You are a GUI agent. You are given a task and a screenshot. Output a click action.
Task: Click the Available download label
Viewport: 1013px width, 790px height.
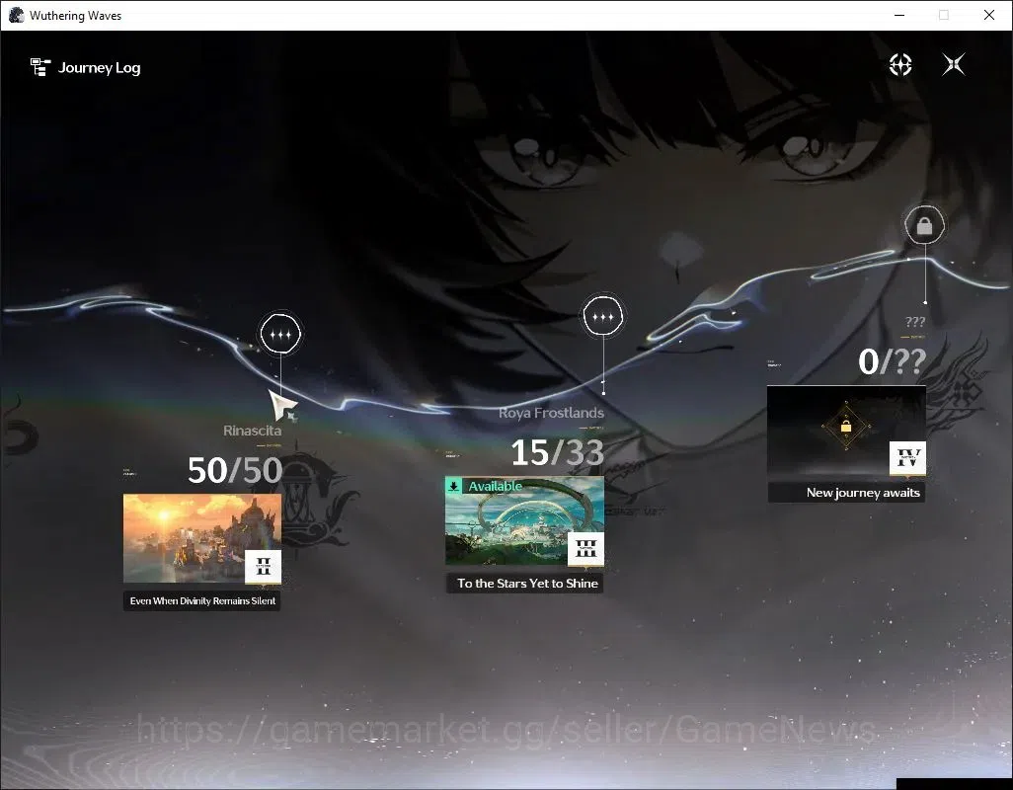pos(495,486)
